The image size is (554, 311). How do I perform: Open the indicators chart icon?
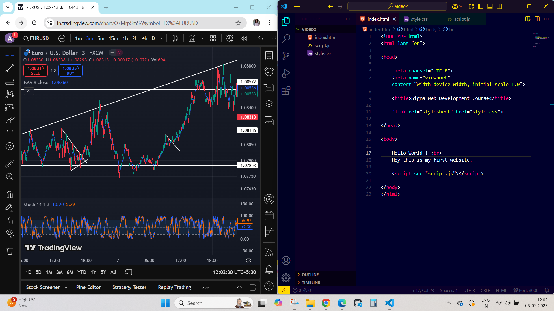click(192, 38)
